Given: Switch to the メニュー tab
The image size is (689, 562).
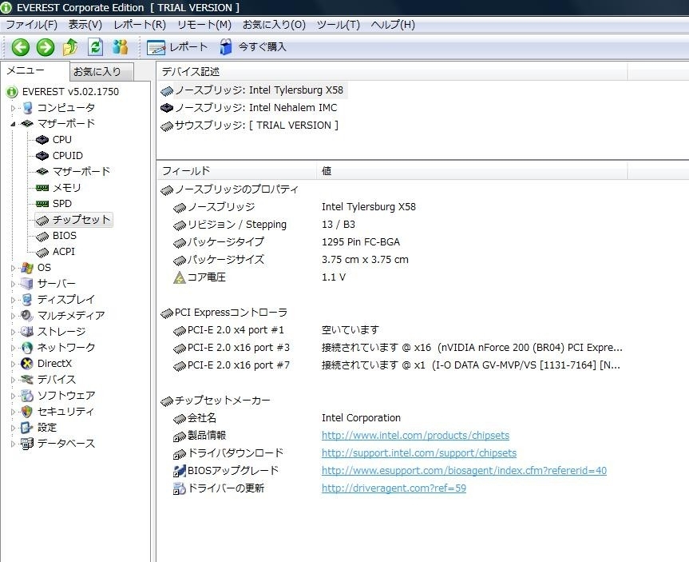Looking at the screenshot, I should 34,70.
